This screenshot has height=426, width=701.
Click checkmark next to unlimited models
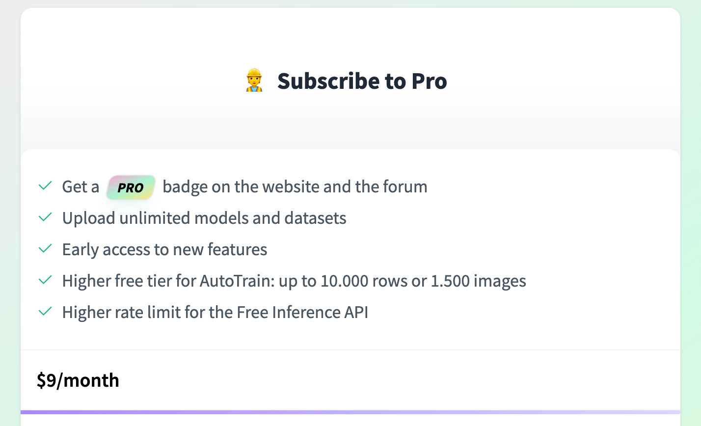(45, 217)
